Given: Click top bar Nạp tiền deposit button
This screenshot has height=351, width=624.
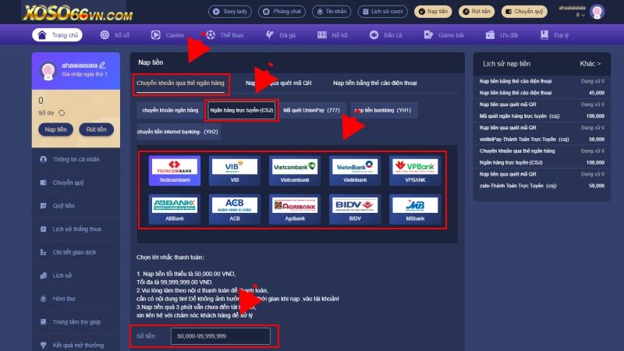Looking at the screenshot, I should coord(433,12).
